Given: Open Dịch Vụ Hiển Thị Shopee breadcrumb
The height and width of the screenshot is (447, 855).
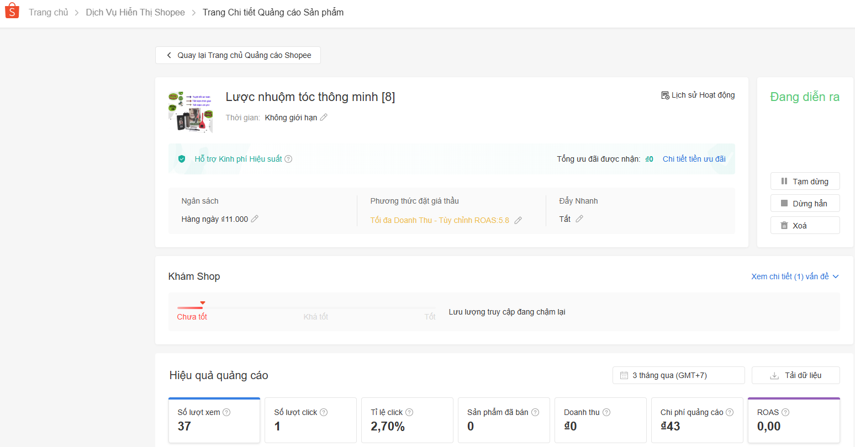Looking at the screenshot, I should click(x=135, y=12).
